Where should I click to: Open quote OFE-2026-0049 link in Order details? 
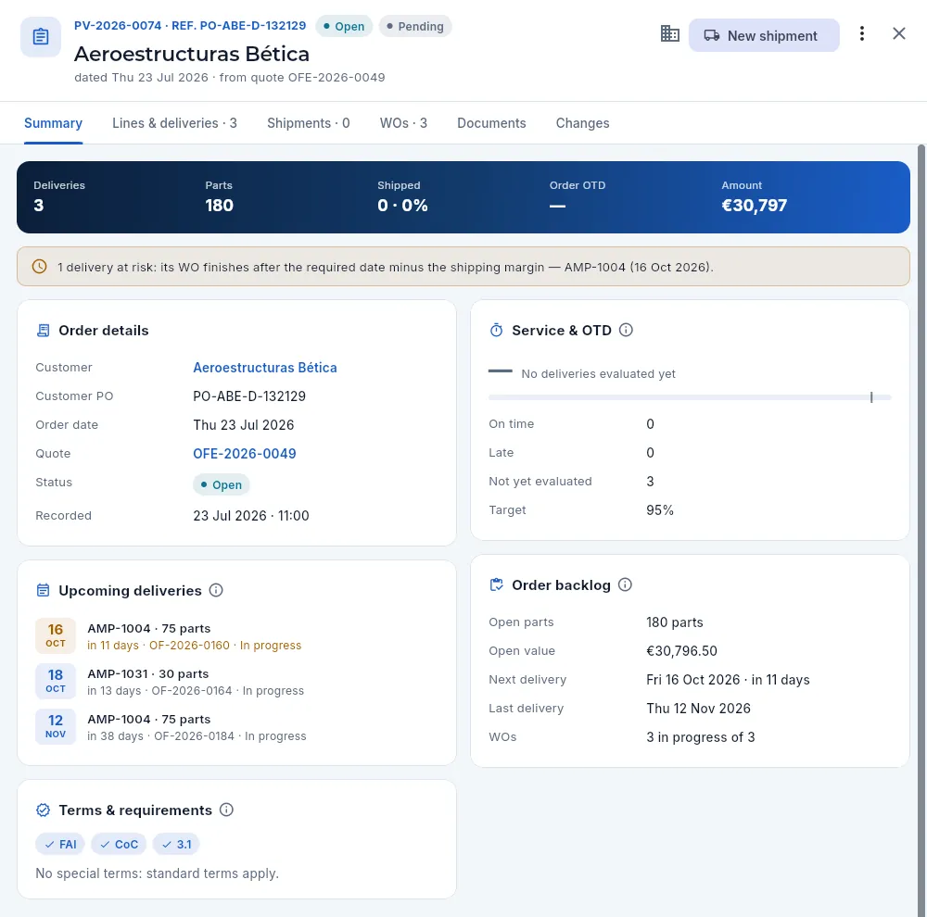point(245,454)
